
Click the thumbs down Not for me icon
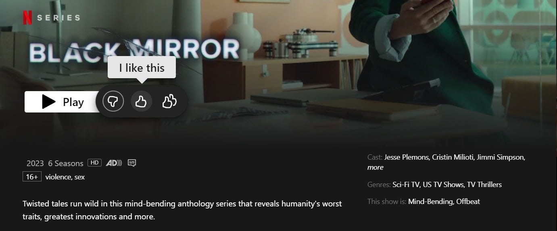113,101
